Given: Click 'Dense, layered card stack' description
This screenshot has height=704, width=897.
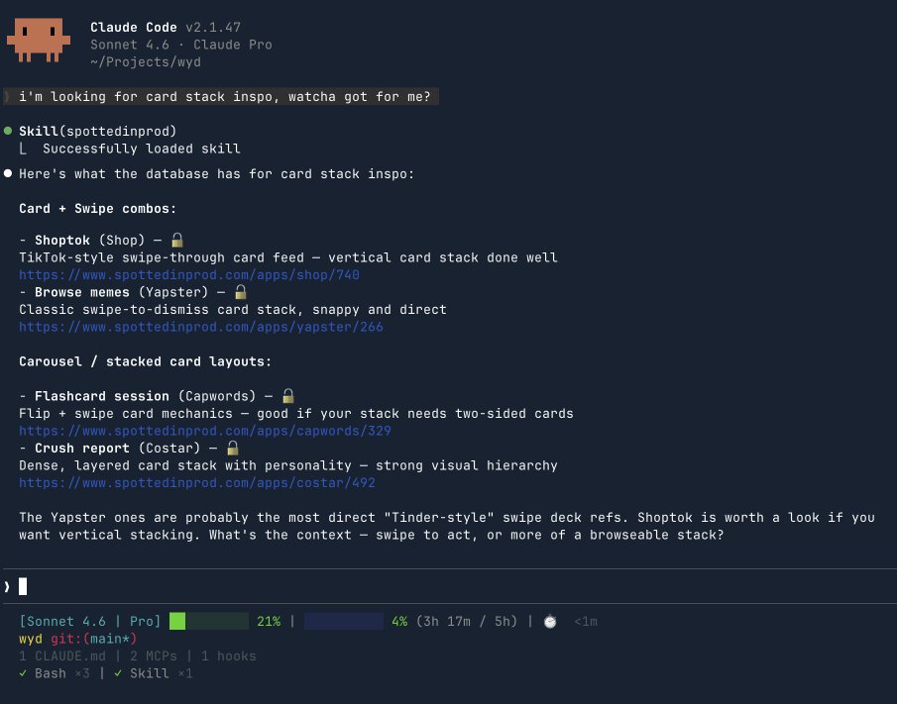Looking at the screenshot, I should (x=288, y=465).
